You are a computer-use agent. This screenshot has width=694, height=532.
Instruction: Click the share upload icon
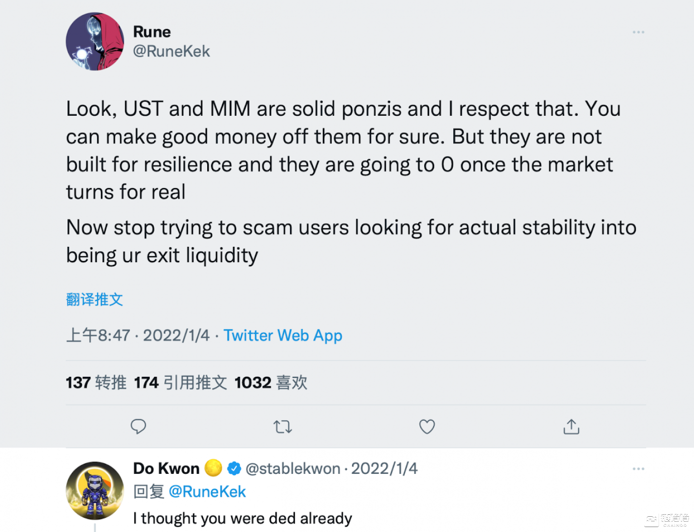tap(571, 427)
